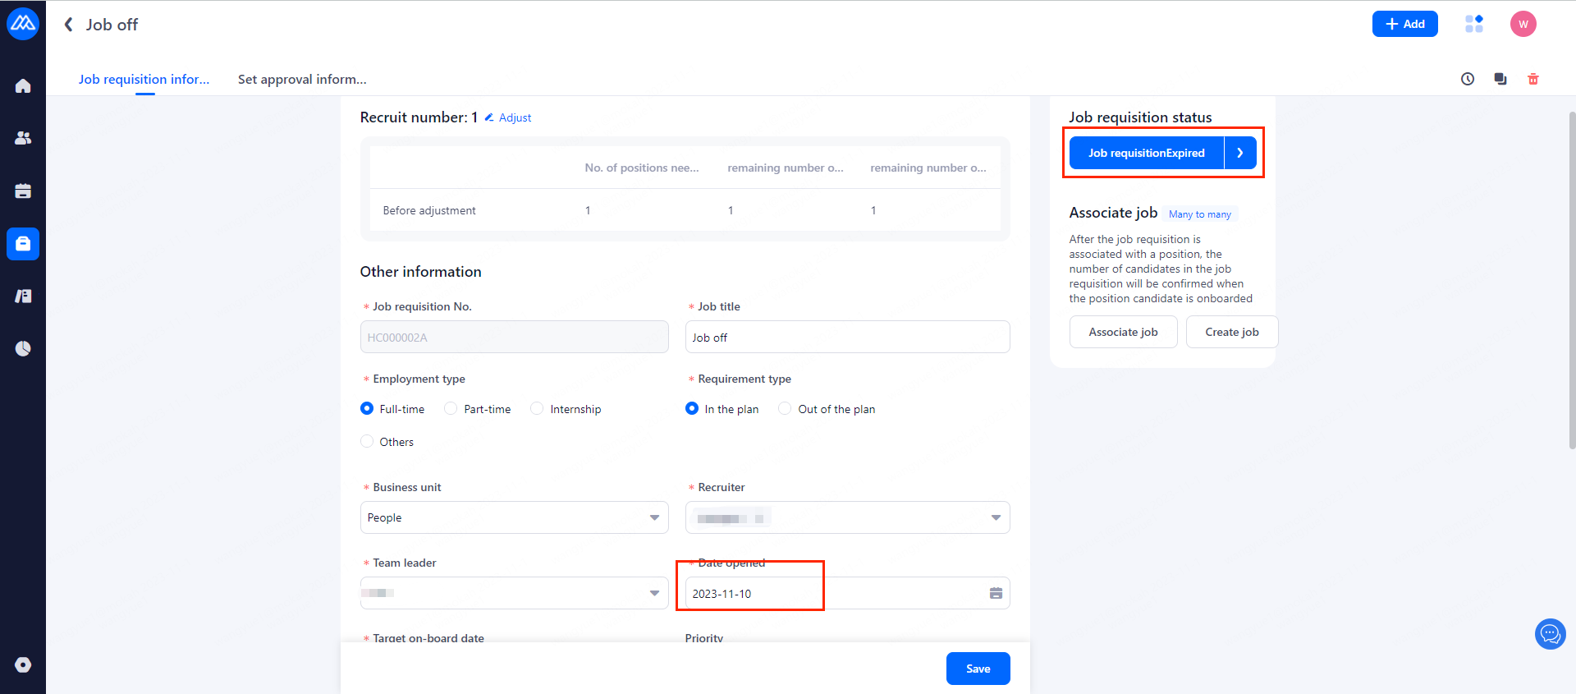Viewport: 1576px width, 694px height.
Task: Open the pie chart reports icon
Action: point(23,348)
